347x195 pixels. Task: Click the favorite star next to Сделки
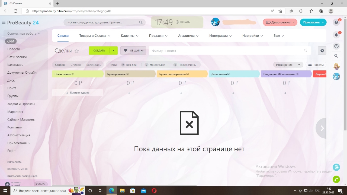[77, 51]
